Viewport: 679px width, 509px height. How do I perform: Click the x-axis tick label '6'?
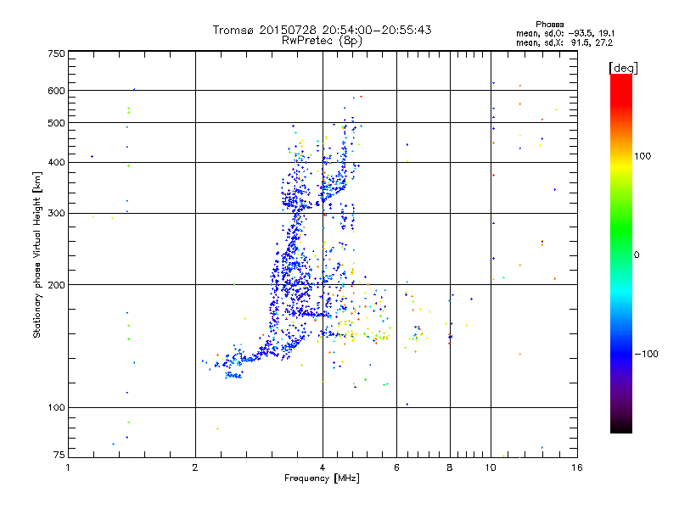[396, 467]
